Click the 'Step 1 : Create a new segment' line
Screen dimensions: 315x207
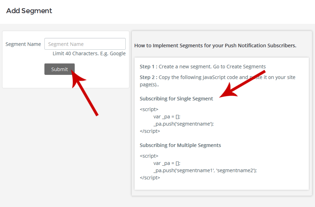click(203, 67)
